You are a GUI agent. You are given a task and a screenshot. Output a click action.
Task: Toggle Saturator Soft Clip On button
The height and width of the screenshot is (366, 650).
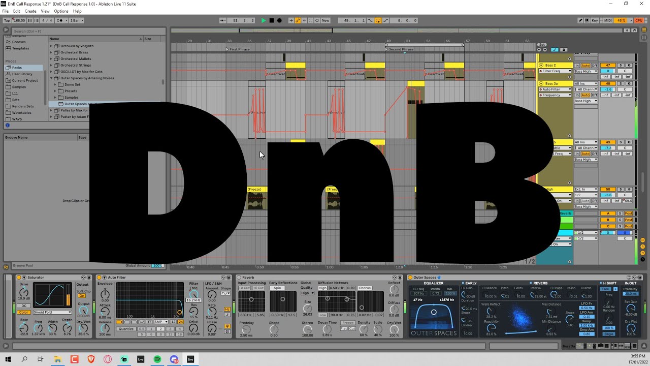82,296
